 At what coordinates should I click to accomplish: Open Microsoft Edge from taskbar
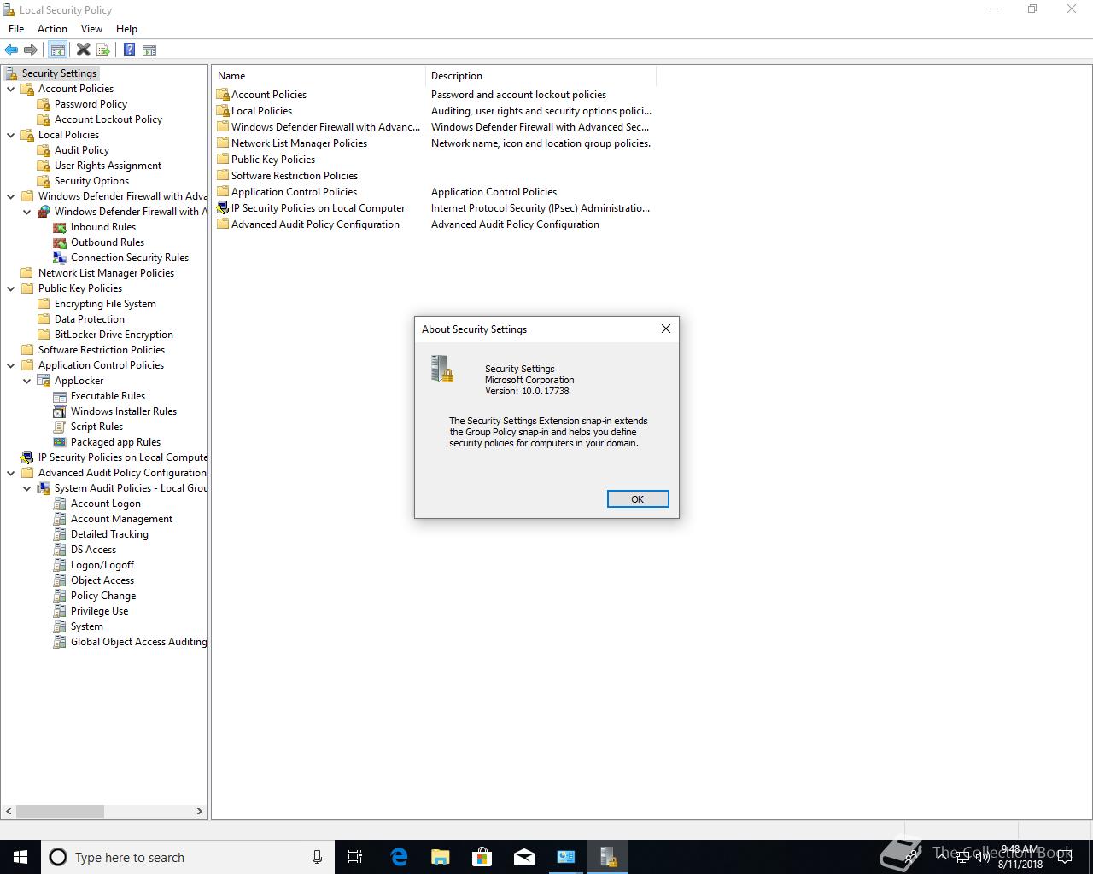(x=399, y=857)
